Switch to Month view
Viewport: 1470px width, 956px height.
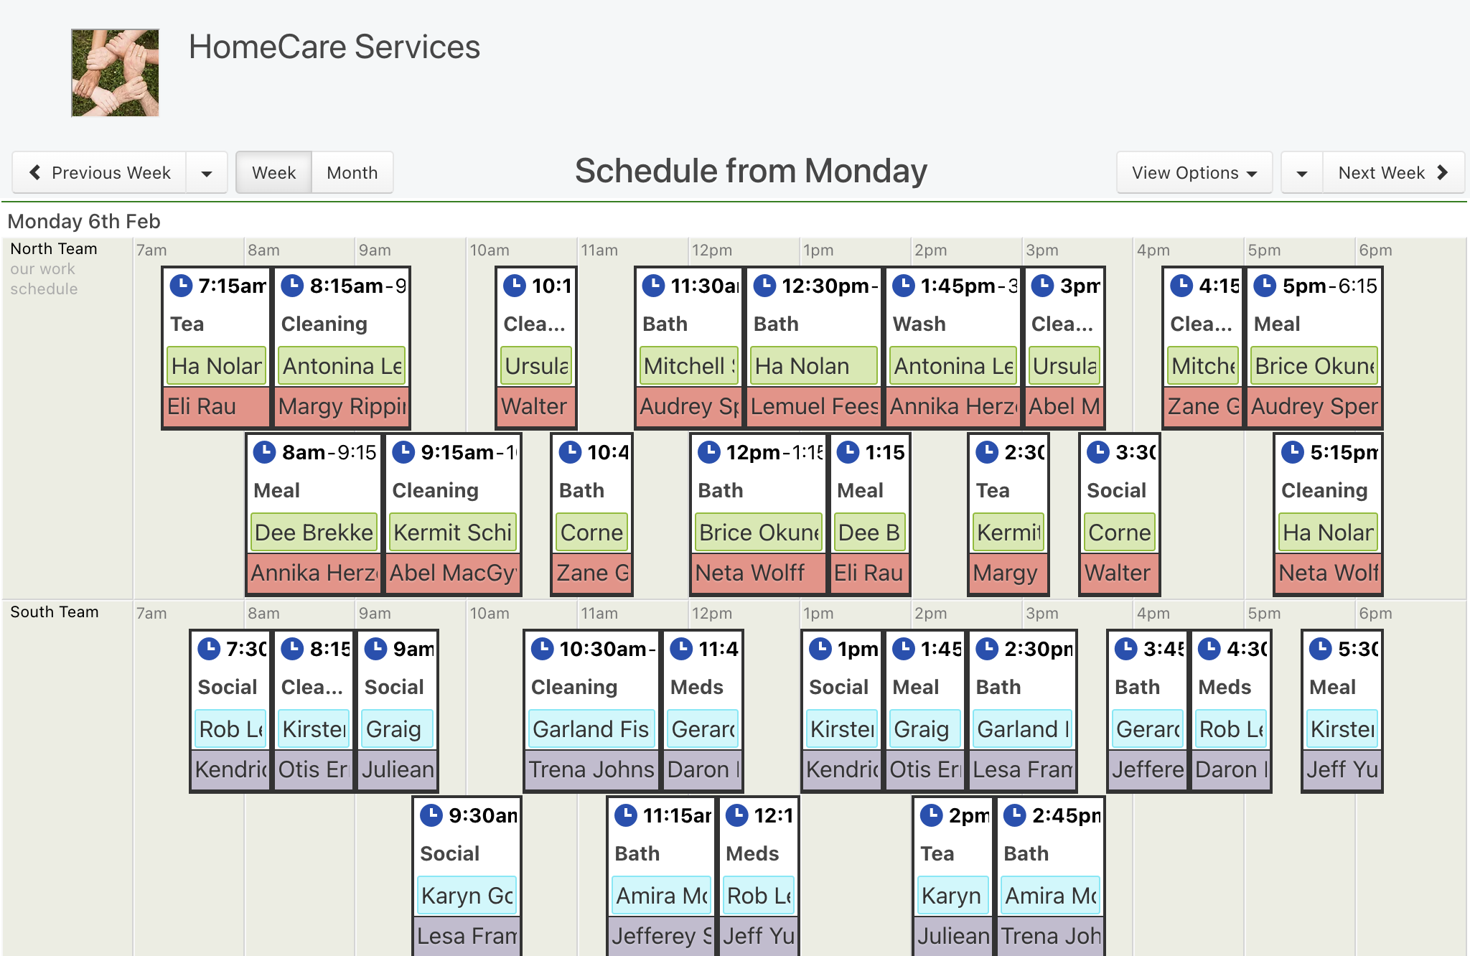click(352, 172)
